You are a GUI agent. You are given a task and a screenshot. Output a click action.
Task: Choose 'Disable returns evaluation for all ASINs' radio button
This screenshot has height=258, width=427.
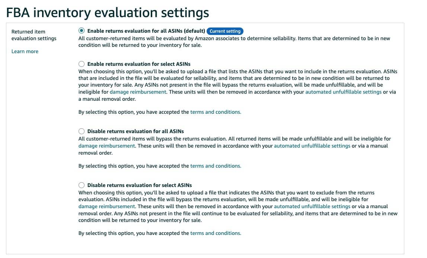(82, 131)
